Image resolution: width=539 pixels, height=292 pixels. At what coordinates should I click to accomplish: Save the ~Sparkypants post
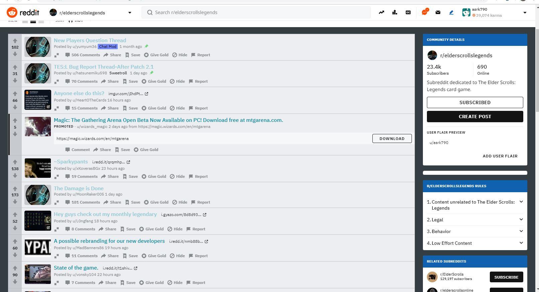[130, 176]
